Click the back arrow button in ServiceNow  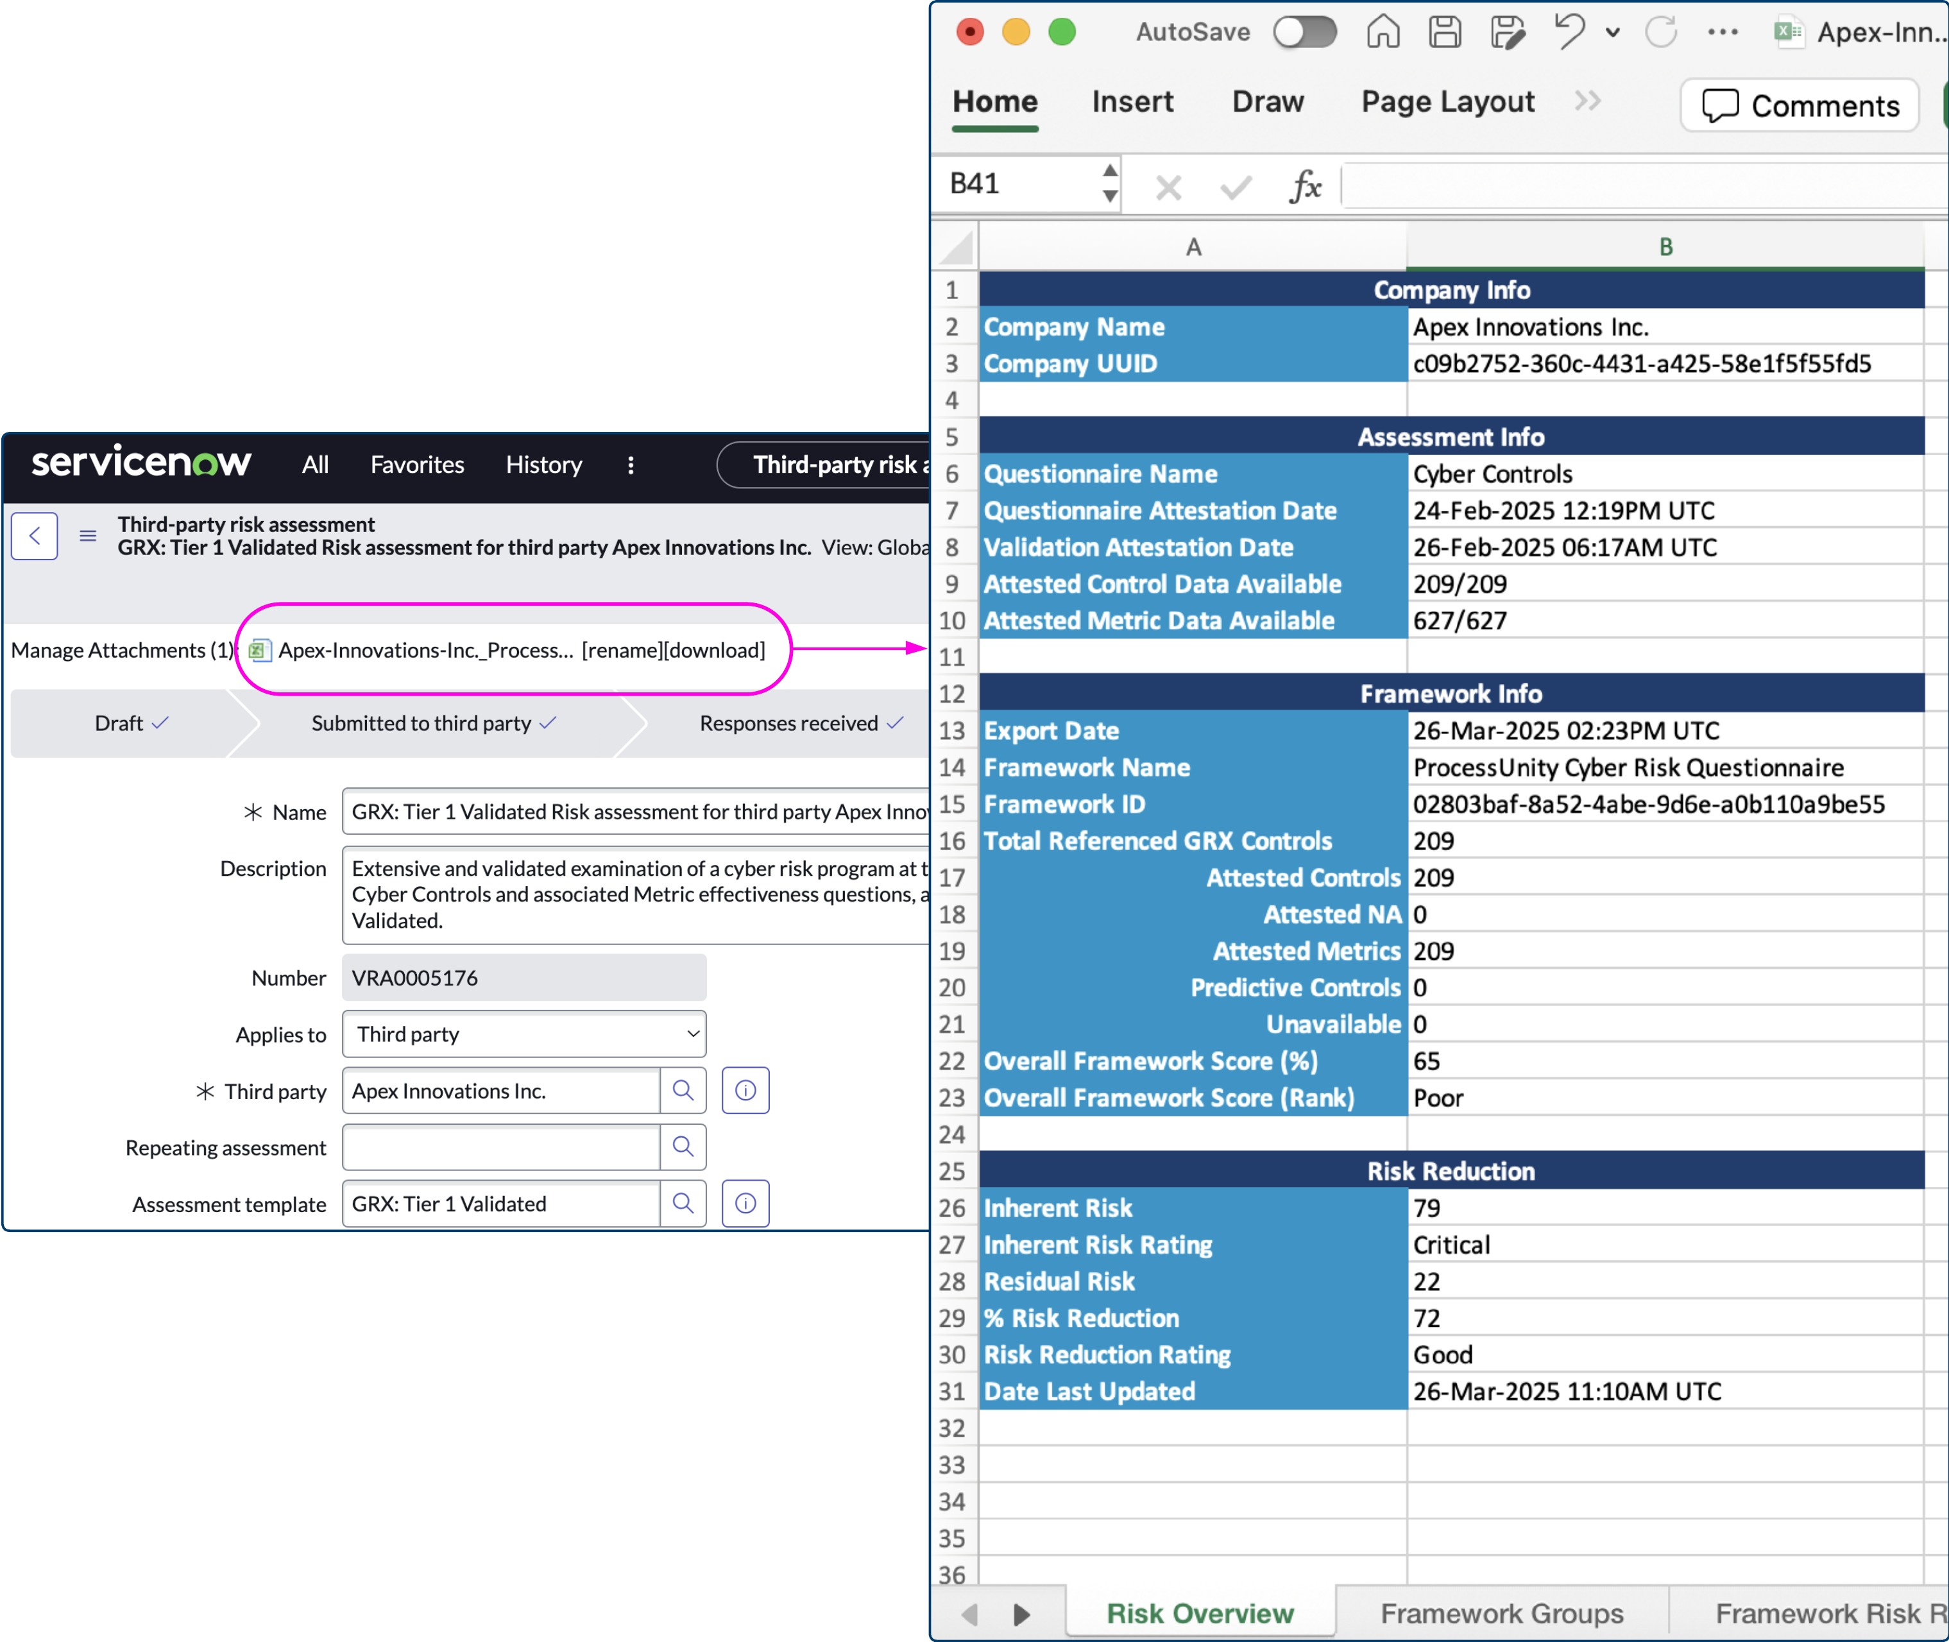click(35, 536)
